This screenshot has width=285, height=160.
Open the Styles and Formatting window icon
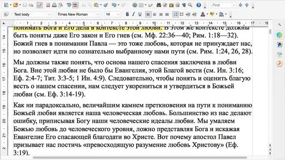(6, 14)
